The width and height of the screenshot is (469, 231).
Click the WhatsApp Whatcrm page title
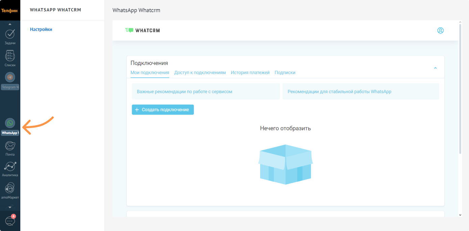136,10
